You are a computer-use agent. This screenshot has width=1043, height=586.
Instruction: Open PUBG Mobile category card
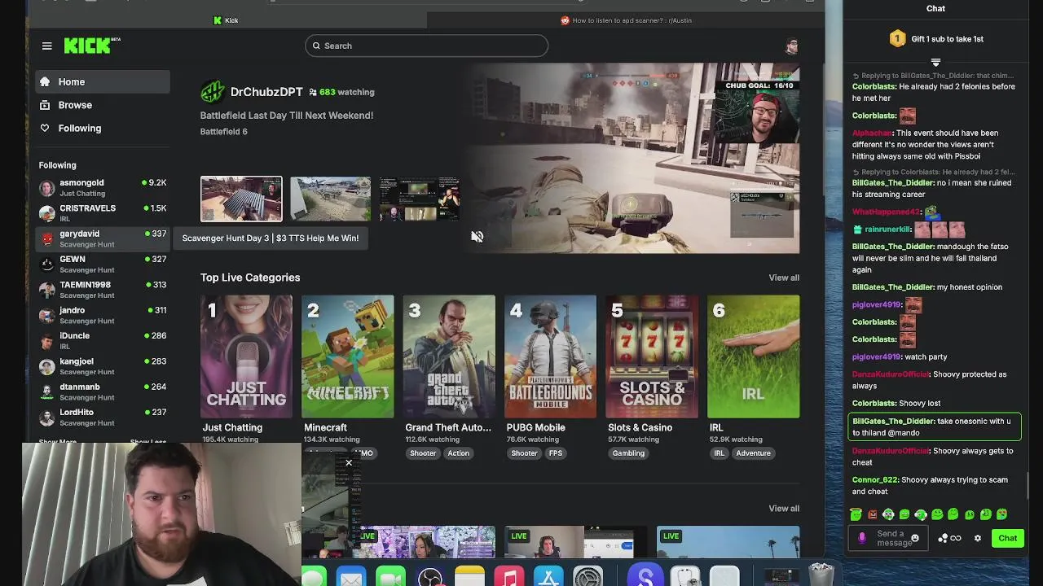click(x=550, y=356)
